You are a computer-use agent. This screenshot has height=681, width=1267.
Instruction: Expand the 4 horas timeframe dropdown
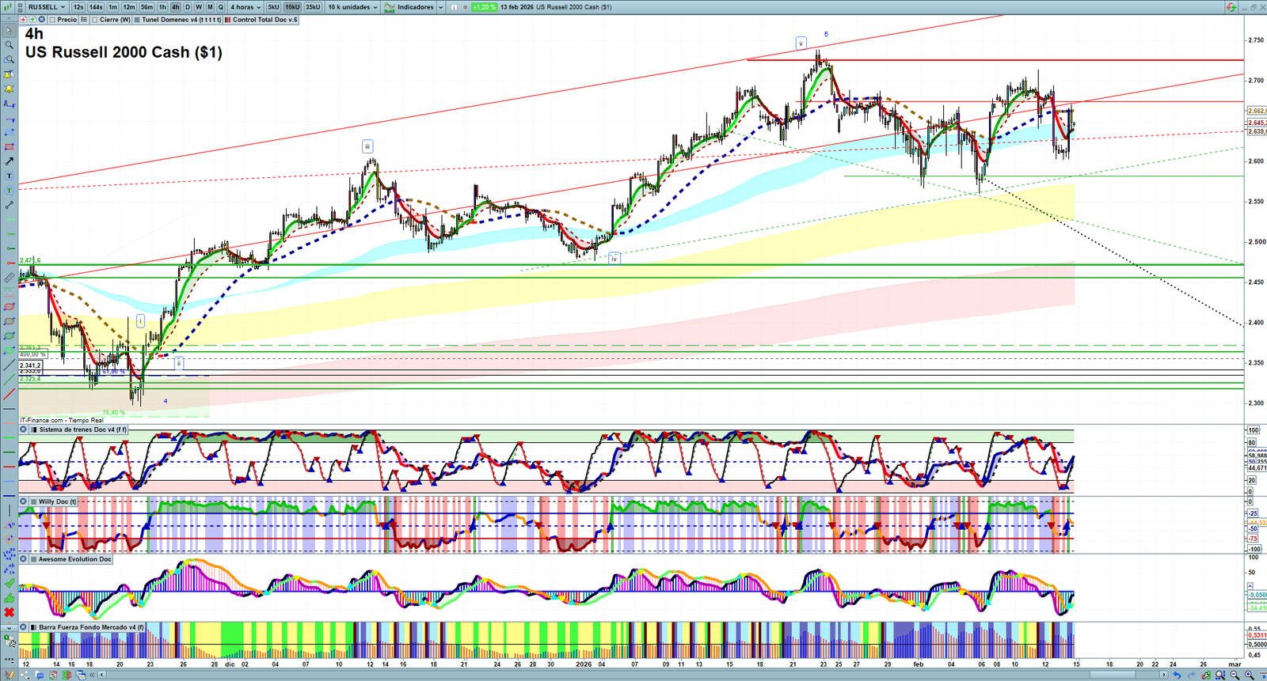coord(245,7)
